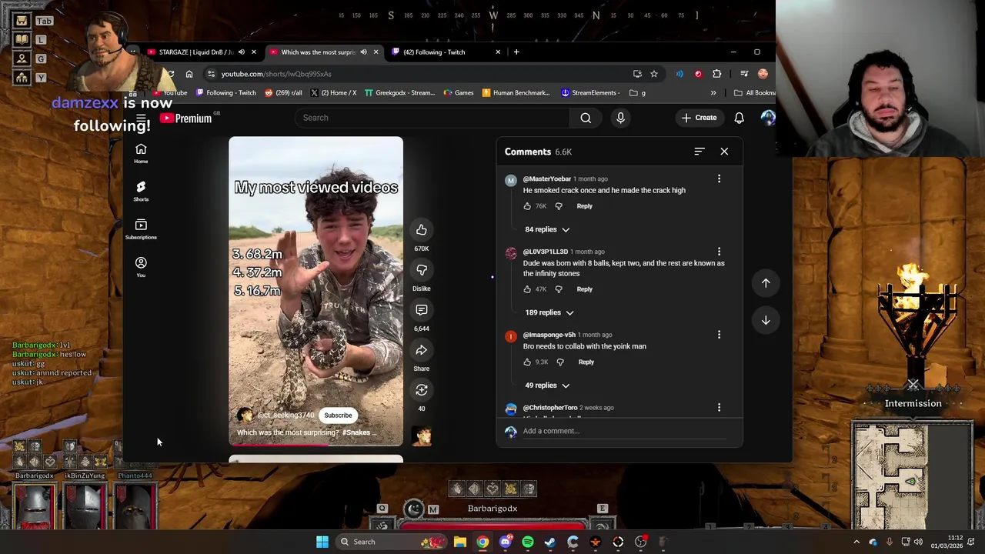985x554 pixels.
Task: Close the Comments panel
Action: [x=724, y=152]
